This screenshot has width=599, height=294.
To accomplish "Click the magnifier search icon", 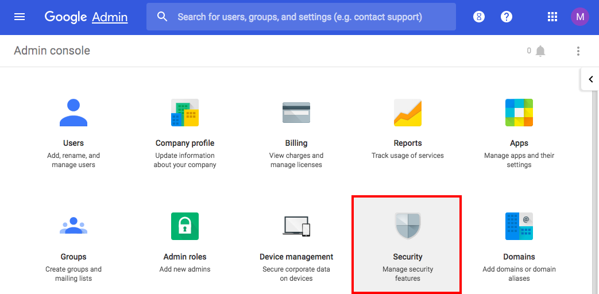I will pyautogui.click(x=163, y=17).
